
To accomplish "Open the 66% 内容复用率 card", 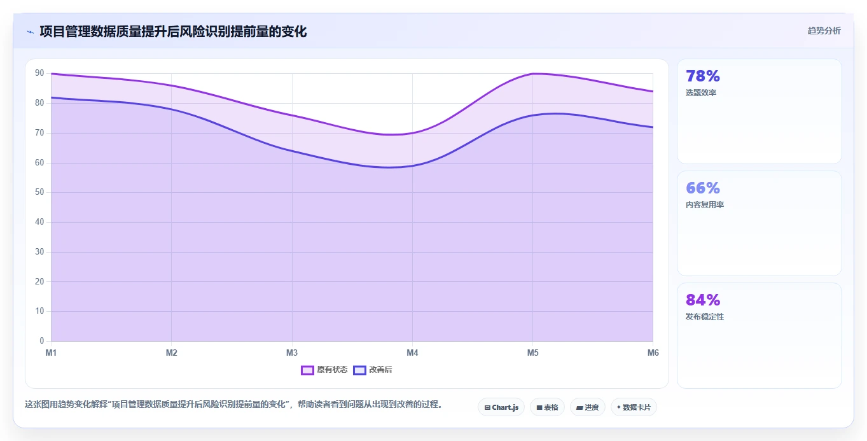I will 759,223.
